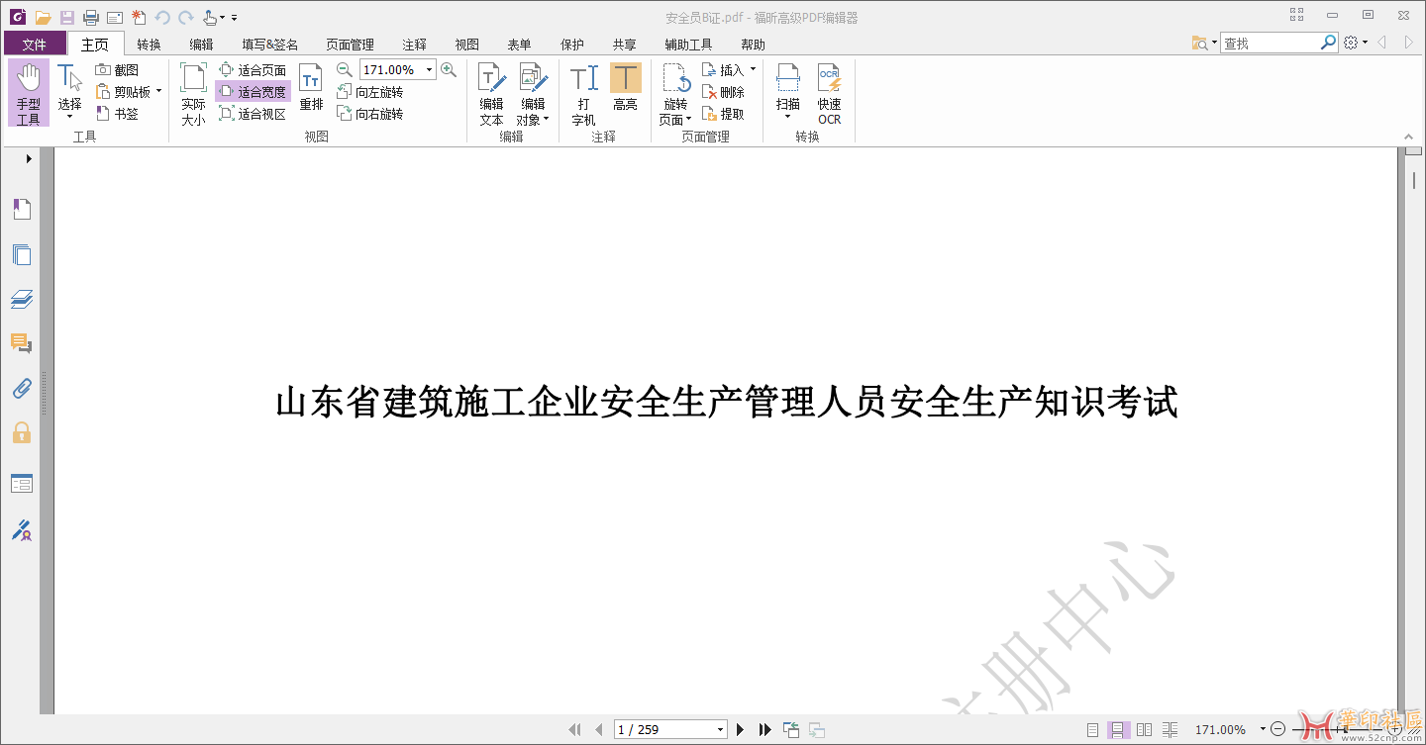Open the Security lock panel
The width and height of the screenshot is (1426, 745).
22,432
